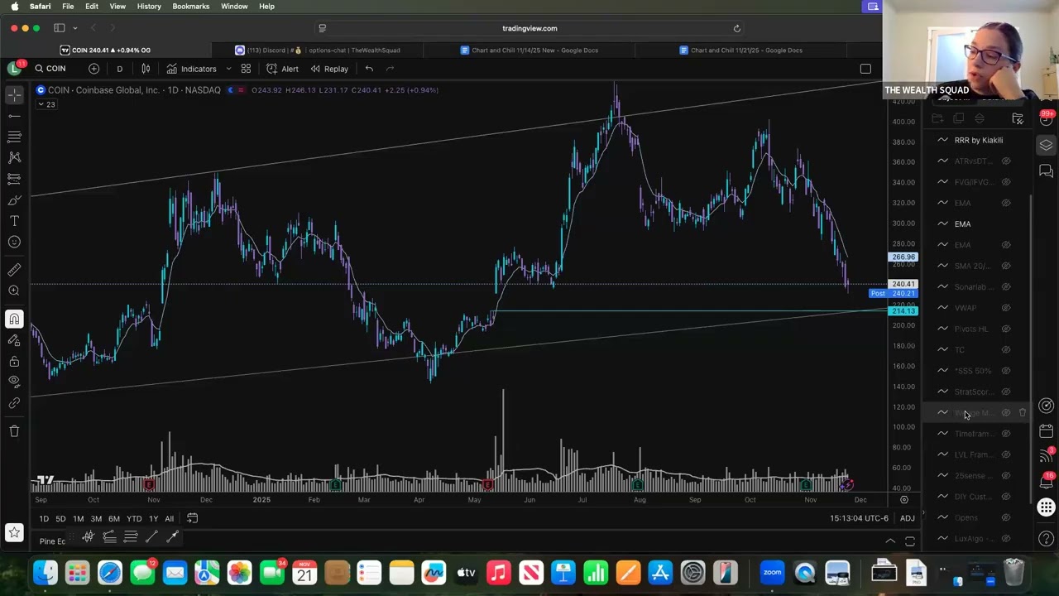The height and width of the screenshot is (596, 1059).
Task: Expand the bottom panel chevron up
Action: pos(890,541)
